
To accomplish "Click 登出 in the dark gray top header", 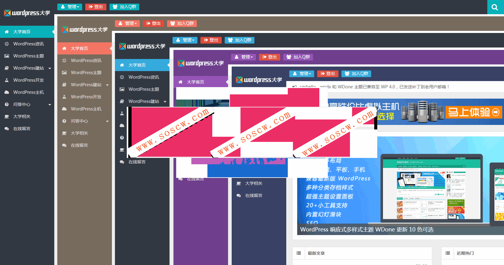I will 96,7.
